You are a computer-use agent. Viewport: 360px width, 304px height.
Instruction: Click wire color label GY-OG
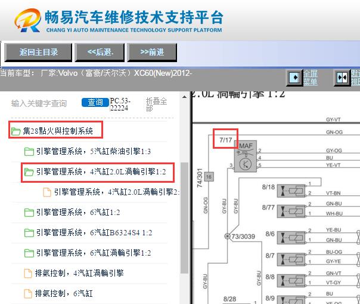(x=334, y=151)
